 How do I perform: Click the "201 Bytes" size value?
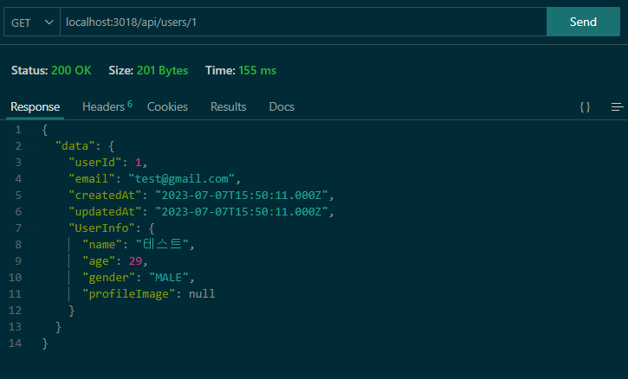162,70
